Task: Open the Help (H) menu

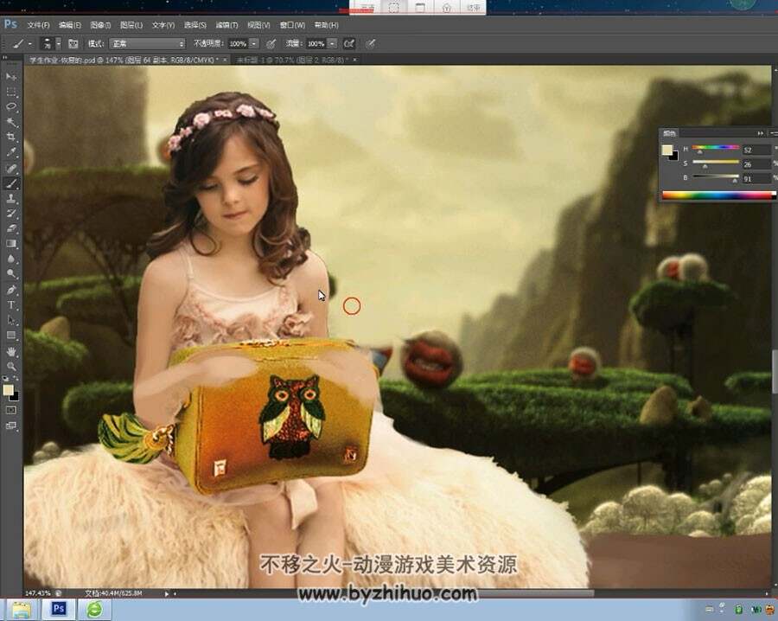Action: point(326,25)
